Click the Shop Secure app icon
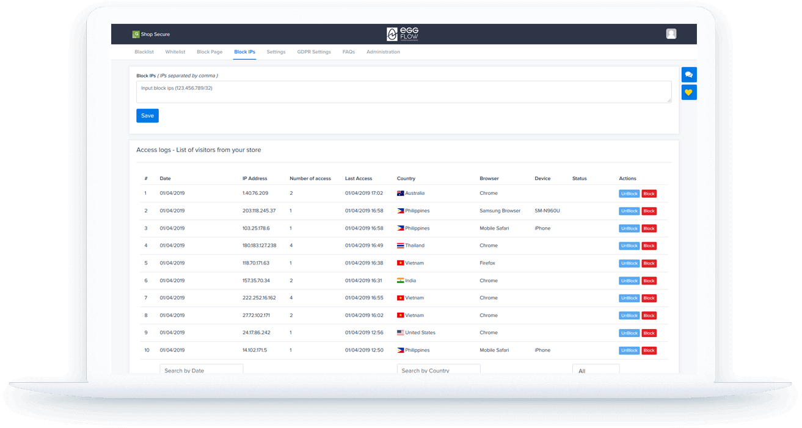The width and height of the screenshot is (802, 428). [136, 35]
